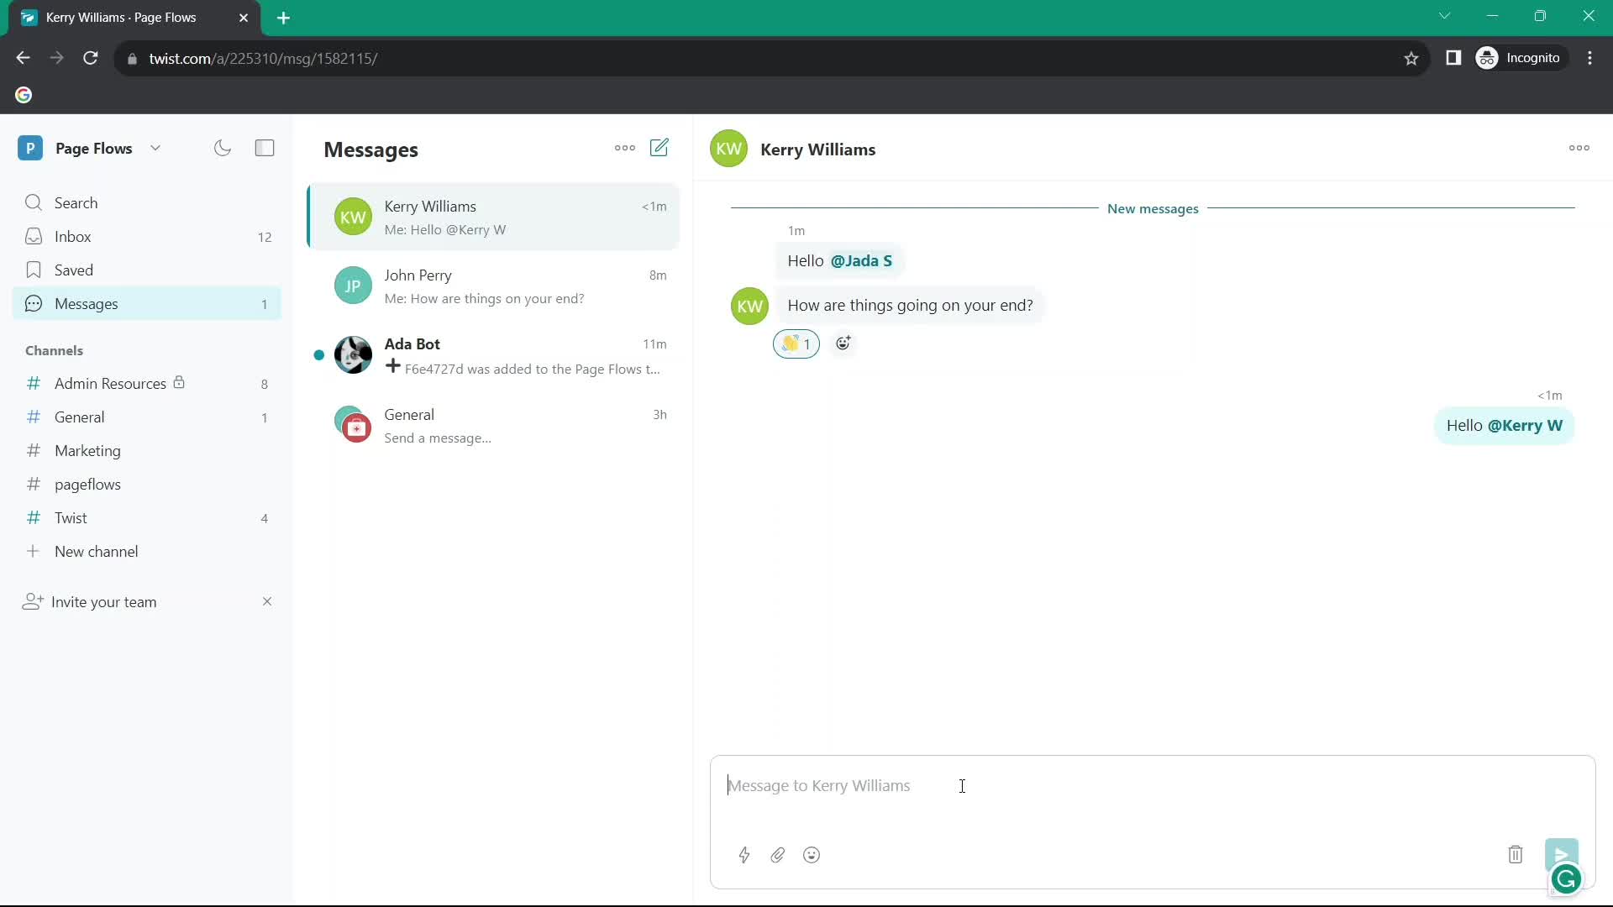
Task: Click the Page Flows workspace P logo
Action: tap(30, 149)
